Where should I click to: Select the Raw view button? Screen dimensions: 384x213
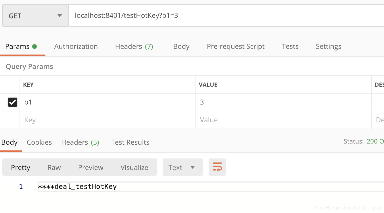pyautogui.click(x=54, y=167)
